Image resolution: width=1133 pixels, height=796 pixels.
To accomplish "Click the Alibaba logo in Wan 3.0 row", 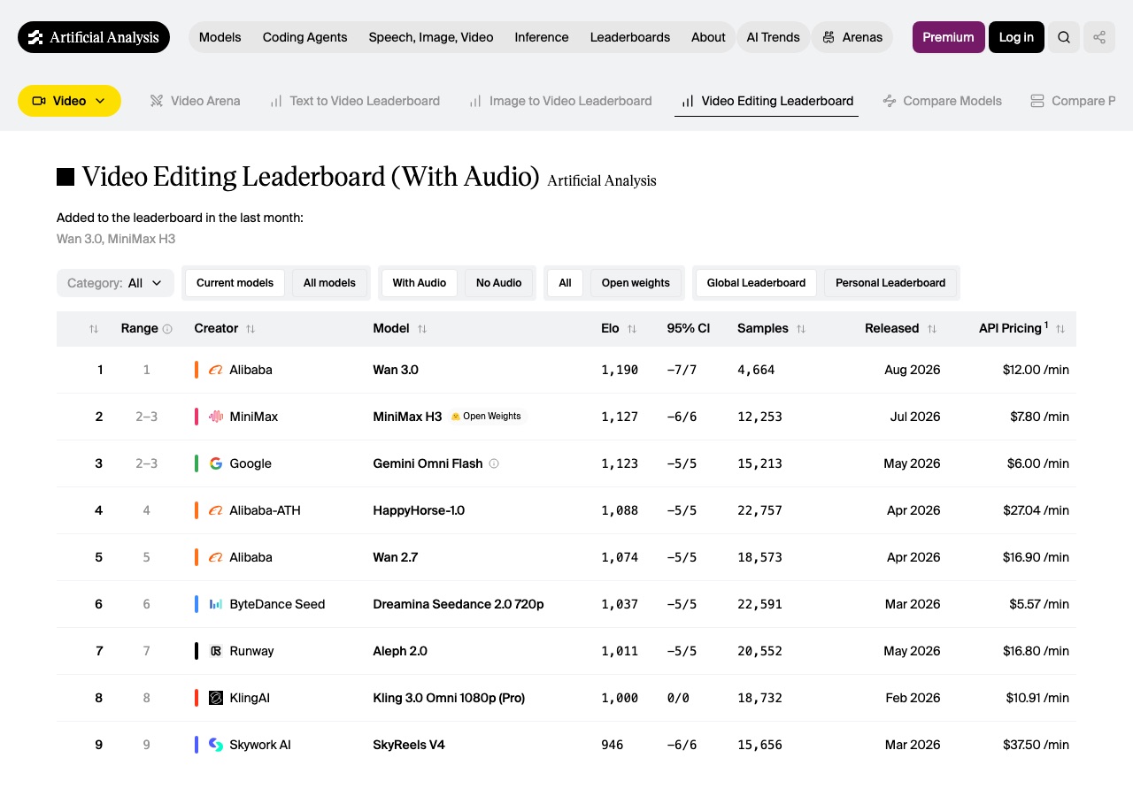I will [x=215, y=370].
